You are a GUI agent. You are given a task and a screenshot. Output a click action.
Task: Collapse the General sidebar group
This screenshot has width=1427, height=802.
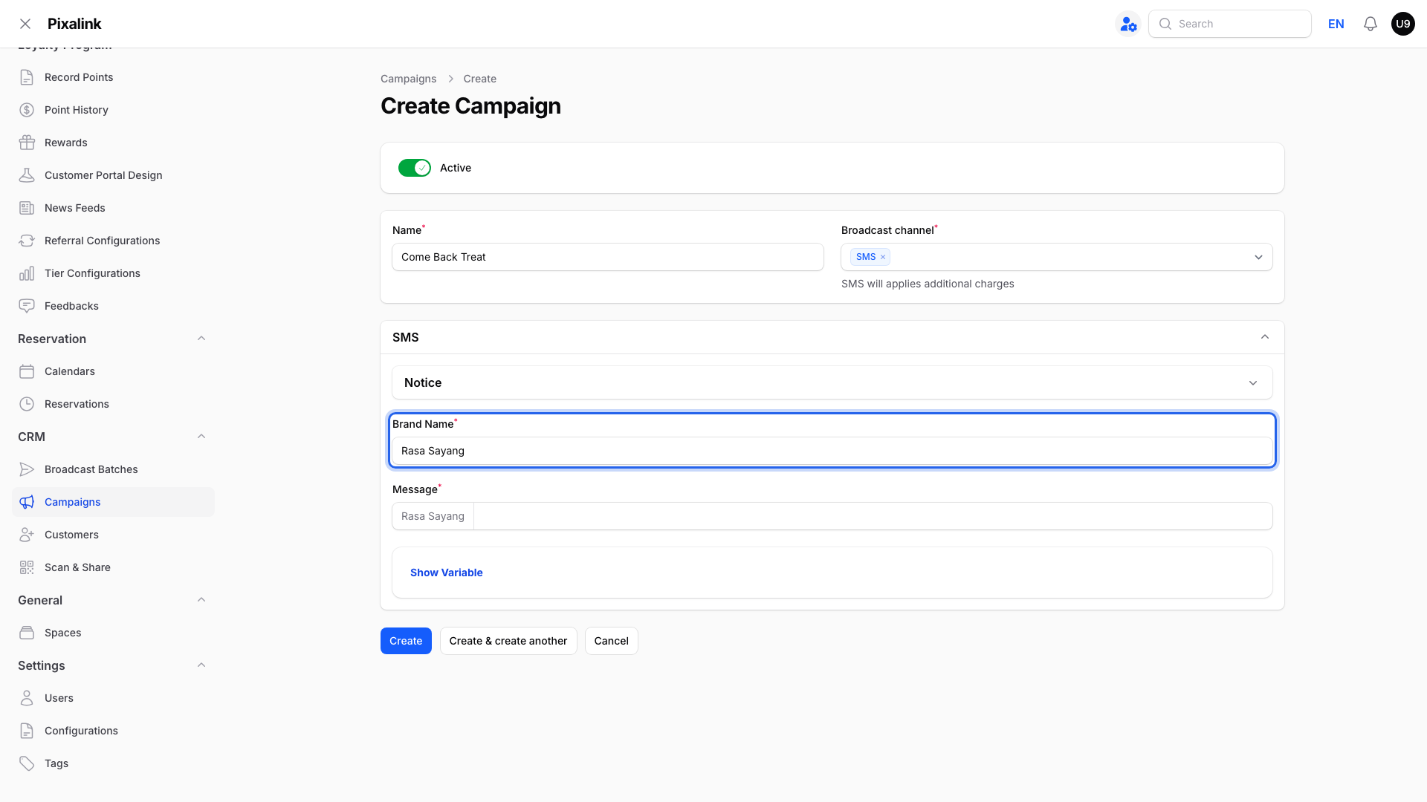pyautogui.click(x=201, y=600)
